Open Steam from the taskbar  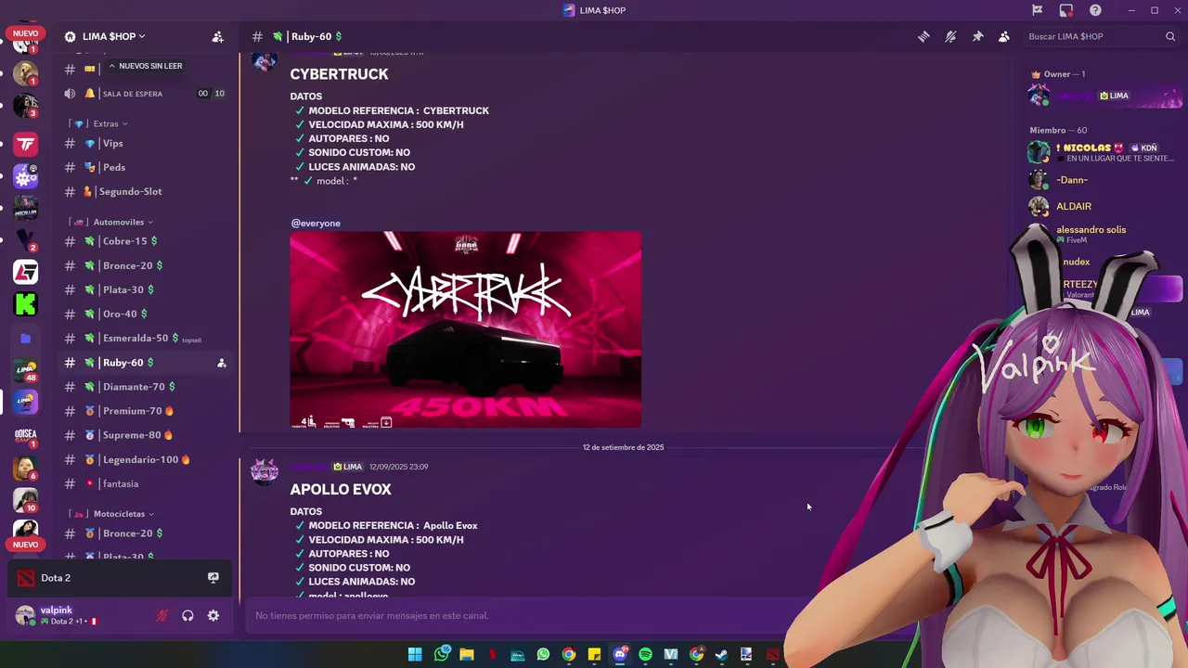click(x=721, y=654)
